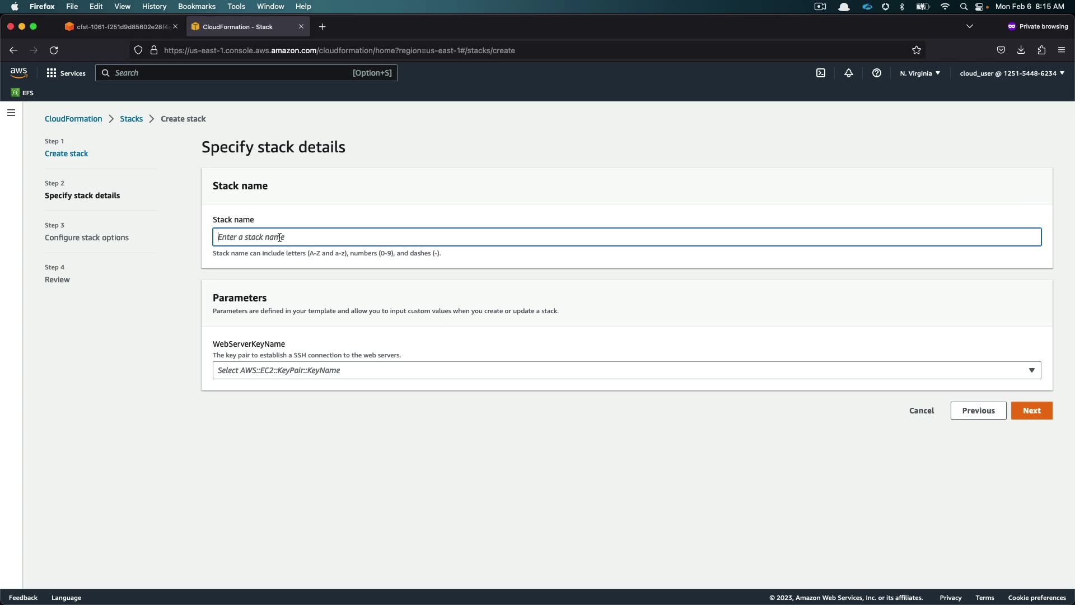Viewport: 1075px width, 605px height.
Task: Open the AWS help question-mark icon
Action: point(877,73)
